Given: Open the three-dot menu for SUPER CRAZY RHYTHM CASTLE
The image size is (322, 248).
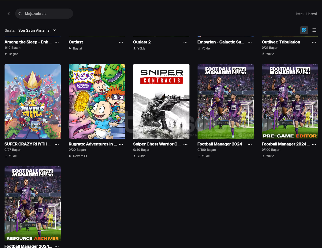Looking at the screenshot, I should pos(57,144).
